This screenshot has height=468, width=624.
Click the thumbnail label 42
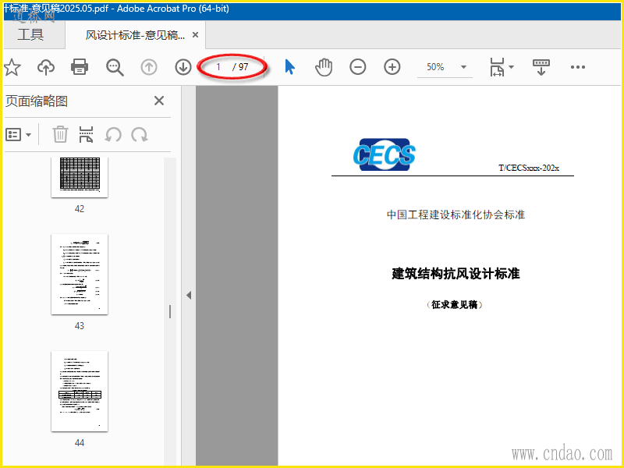(x=80, y=209)
